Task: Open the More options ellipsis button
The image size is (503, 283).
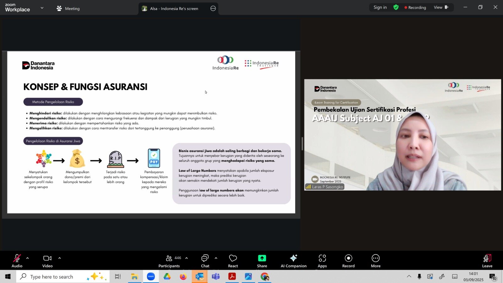Action: tap(375, 261)
